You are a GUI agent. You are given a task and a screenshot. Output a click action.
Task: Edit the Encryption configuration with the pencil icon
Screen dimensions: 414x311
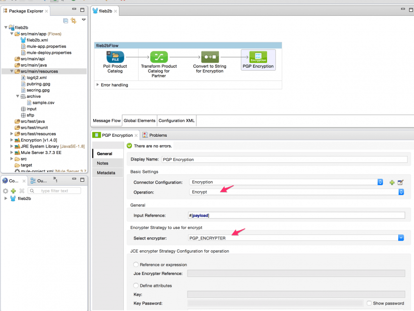[x=401, y=183]
